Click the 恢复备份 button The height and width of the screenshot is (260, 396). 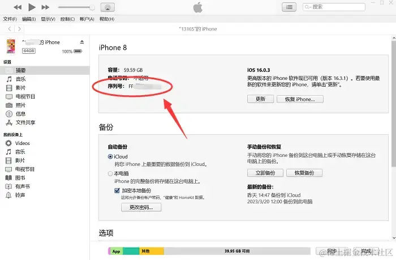click(304, 173)
